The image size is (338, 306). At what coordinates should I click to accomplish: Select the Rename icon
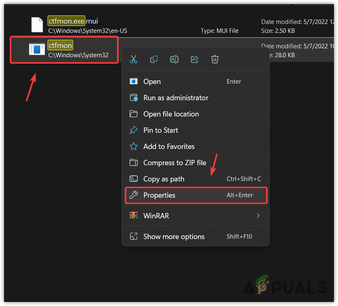coord(174,59)
